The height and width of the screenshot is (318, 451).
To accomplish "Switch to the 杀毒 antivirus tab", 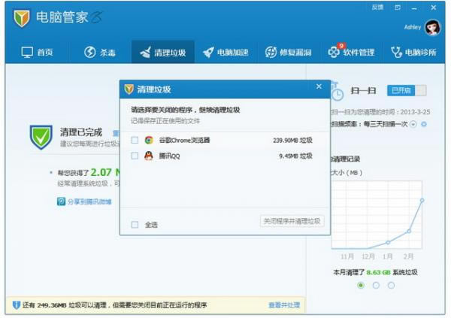I will [100, 53].
